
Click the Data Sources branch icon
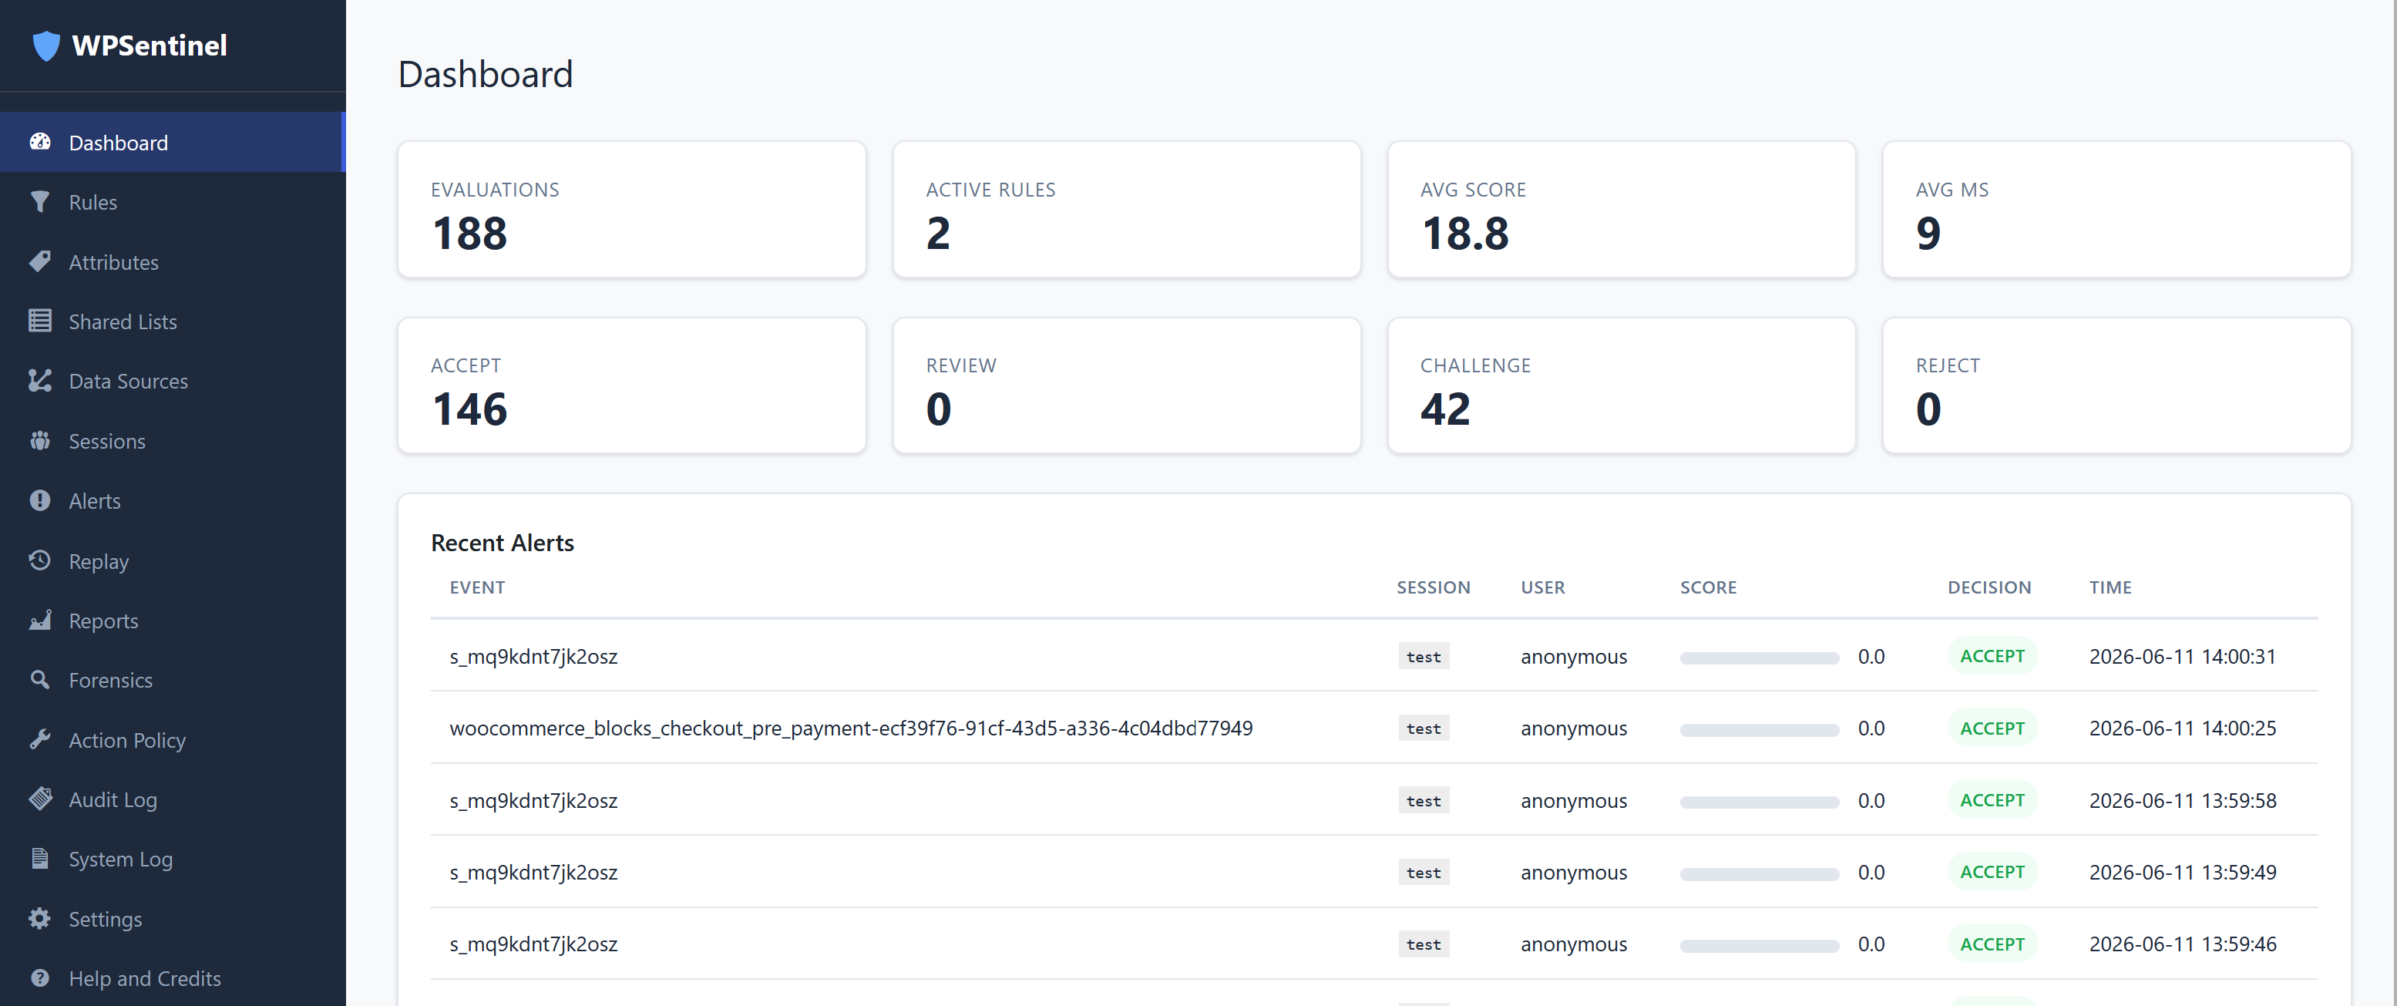[40, 381]
